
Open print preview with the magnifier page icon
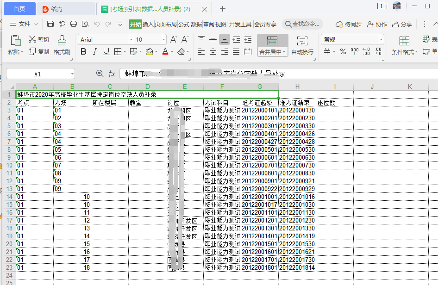click(x=85, y=24)
